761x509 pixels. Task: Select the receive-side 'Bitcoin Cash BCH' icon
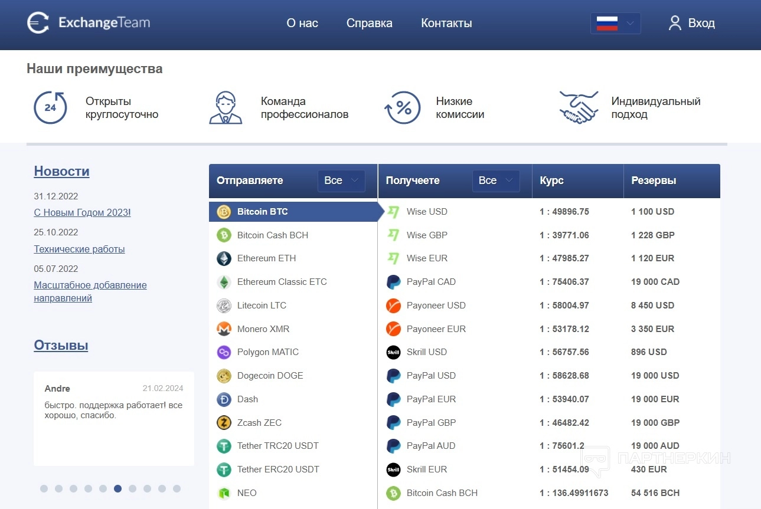click(x=393, y=493)
